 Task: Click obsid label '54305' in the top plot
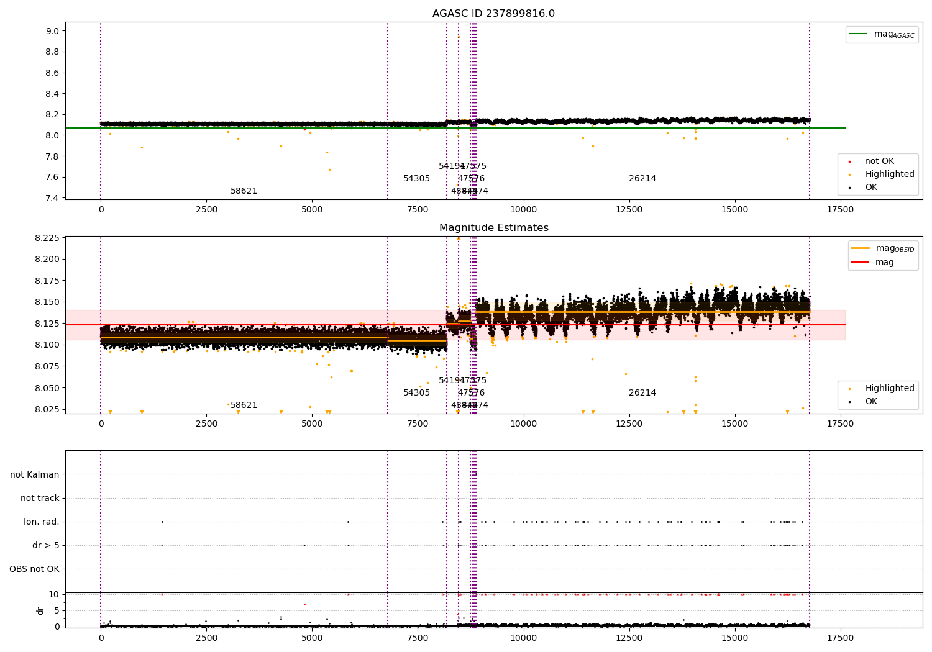pyautogui.click(x=416, y=179)
